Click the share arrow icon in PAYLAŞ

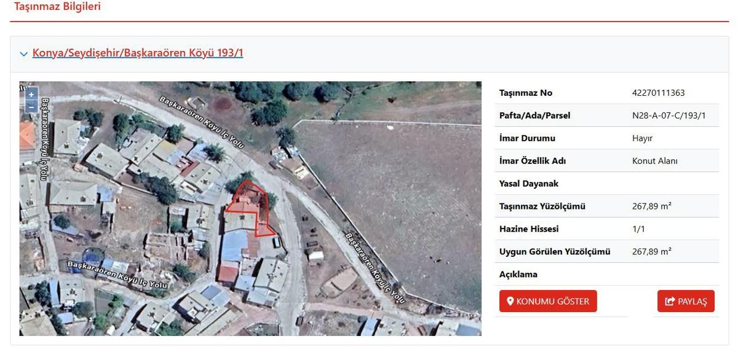coord(670,302)
